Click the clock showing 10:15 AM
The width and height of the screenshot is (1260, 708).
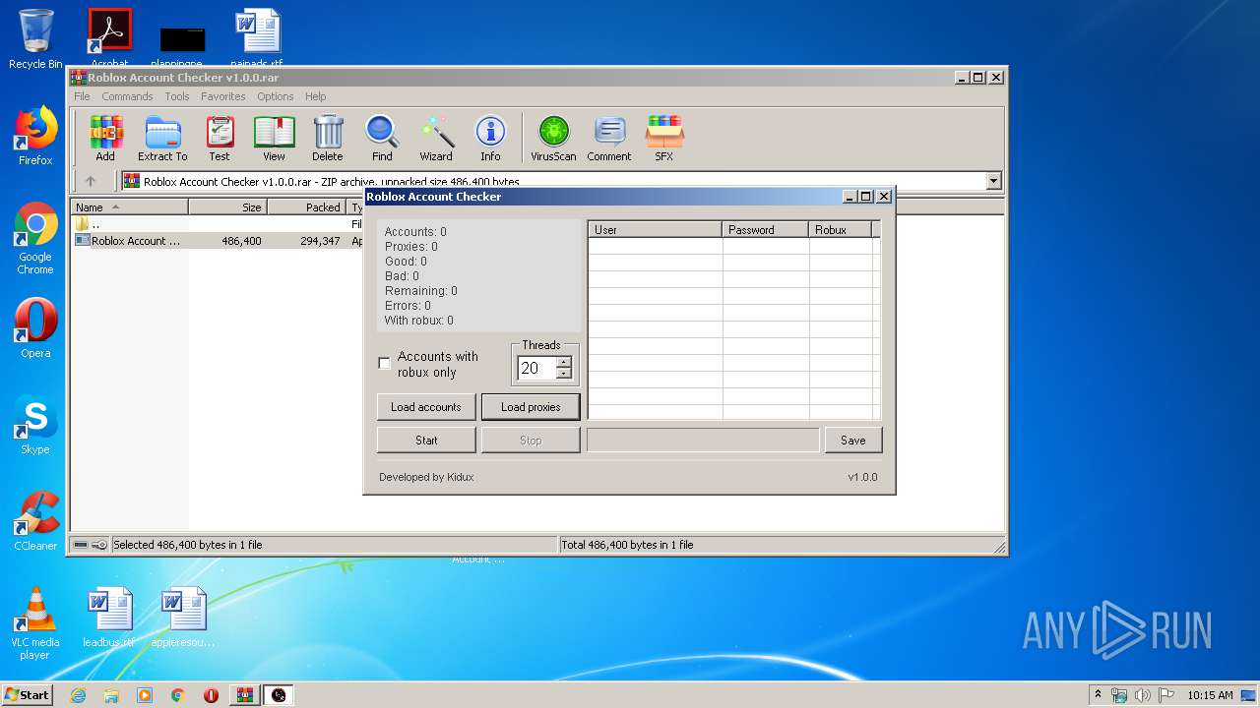click(x=1210, y=695)
